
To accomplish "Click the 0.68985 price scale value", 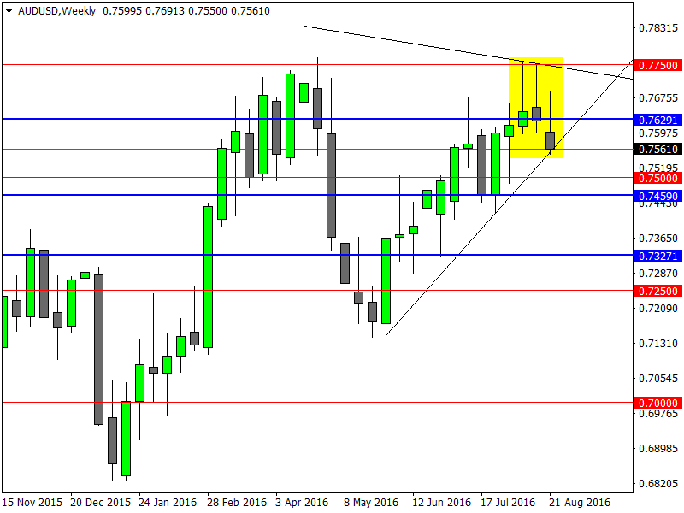I will coord(658,448).
